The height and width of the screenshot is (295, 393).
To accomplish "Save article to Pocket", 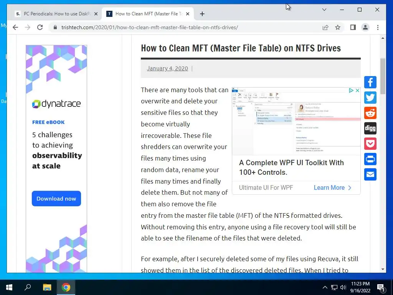I will click(370, 144).
